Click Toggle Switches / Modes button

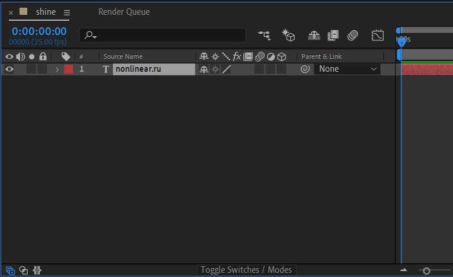(x=246, y=270)
